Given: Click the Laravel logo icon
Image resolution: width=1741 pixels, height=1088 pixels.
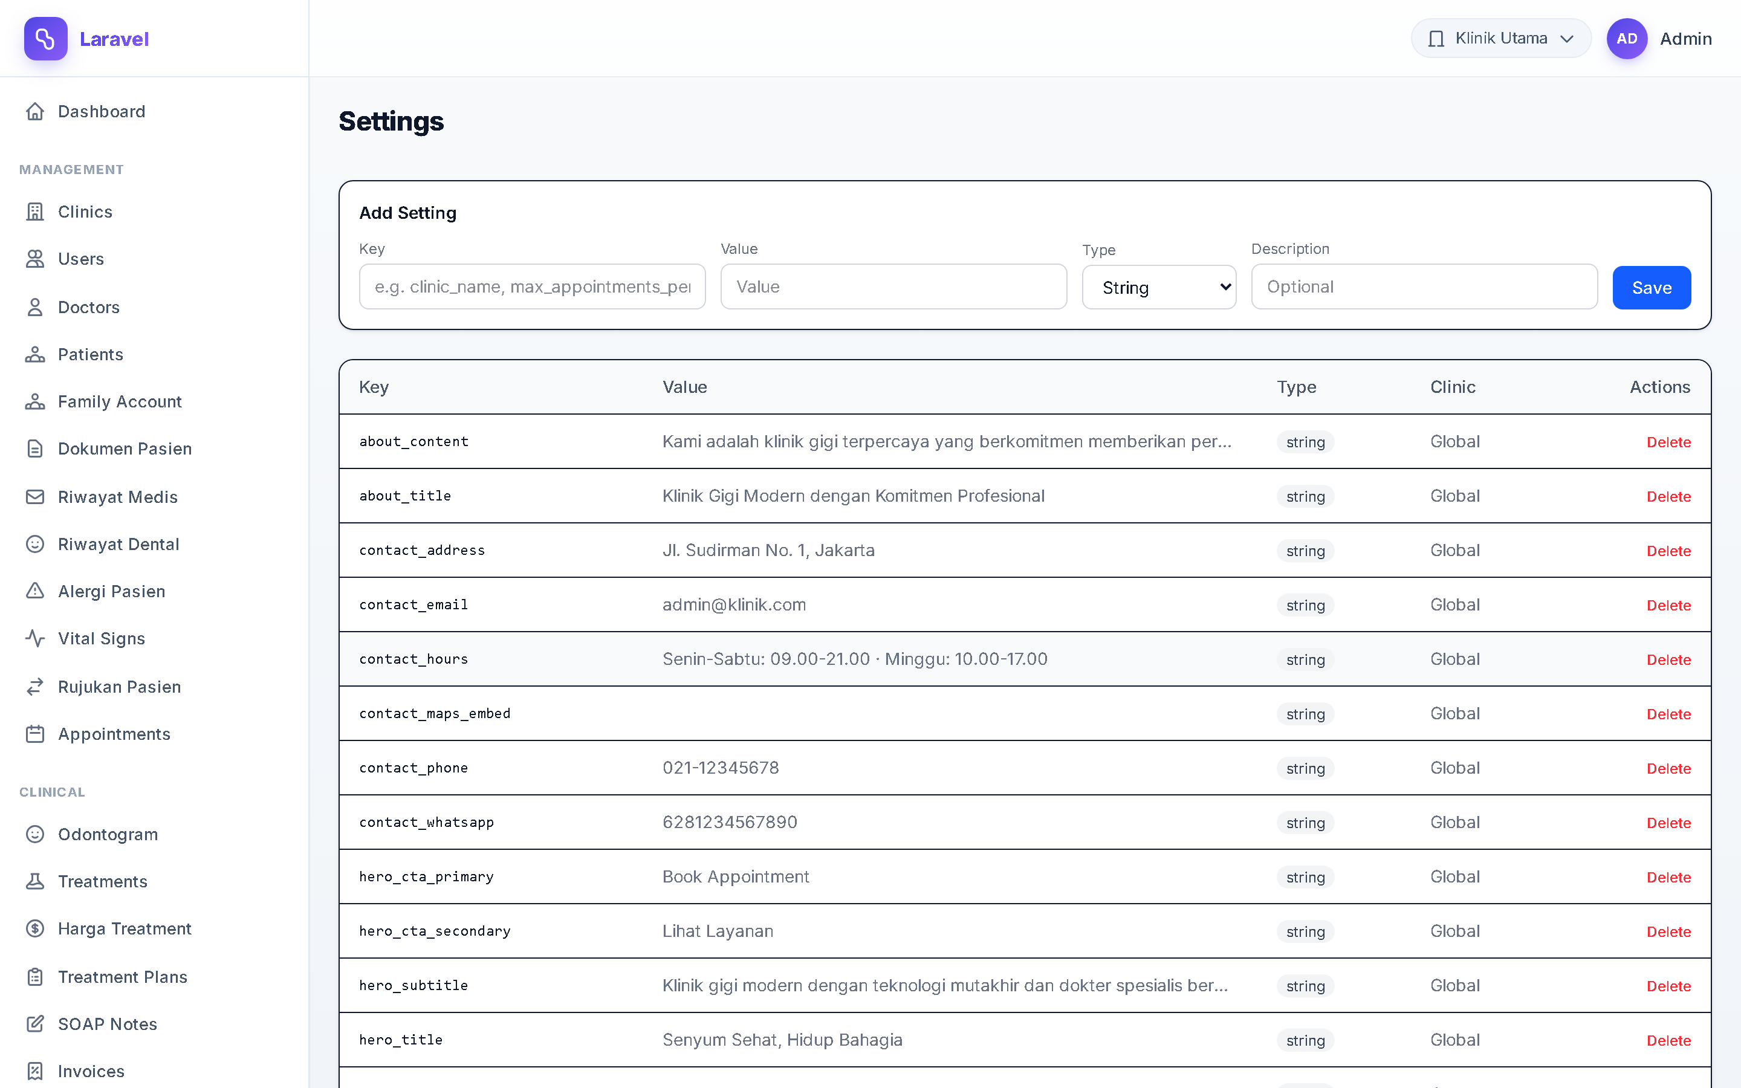Looking at the screenshot, I should pyautogui.click(x=45, y=39).
